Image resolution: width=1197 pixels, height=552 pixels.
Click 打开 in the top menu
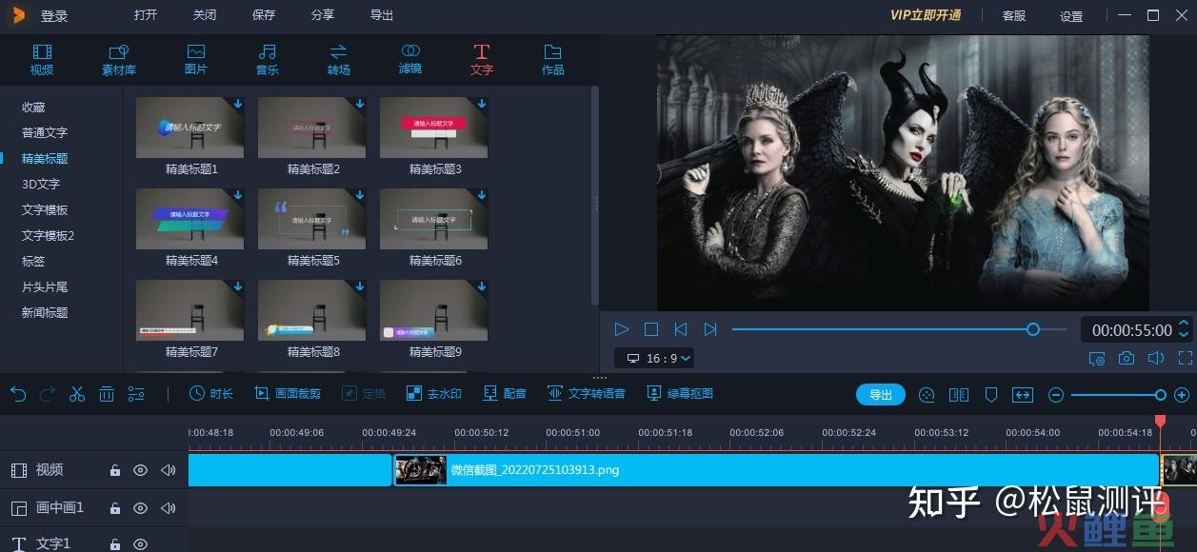pyautogui.click(x=146, y=15)
